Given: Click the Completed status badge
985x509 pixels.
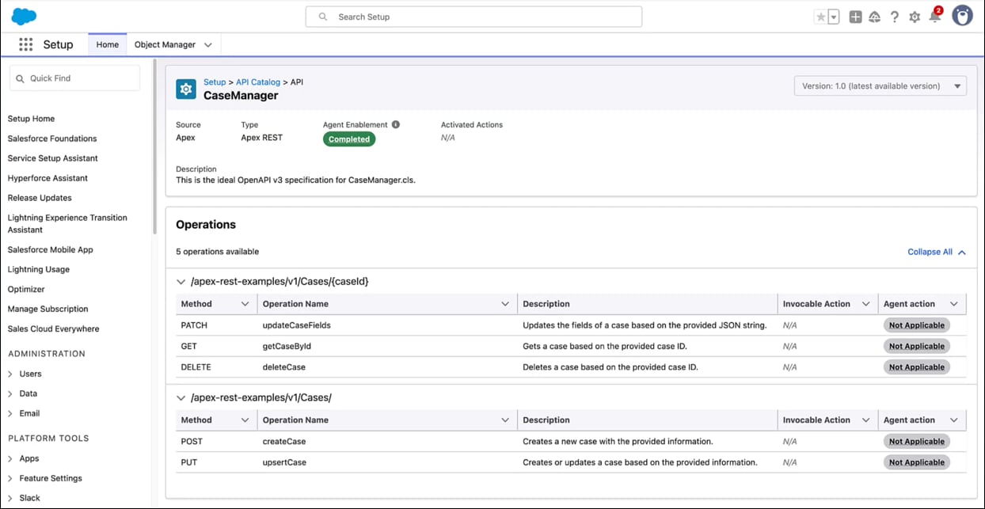Looking at the screenshot, I should [x=349, y=139].
